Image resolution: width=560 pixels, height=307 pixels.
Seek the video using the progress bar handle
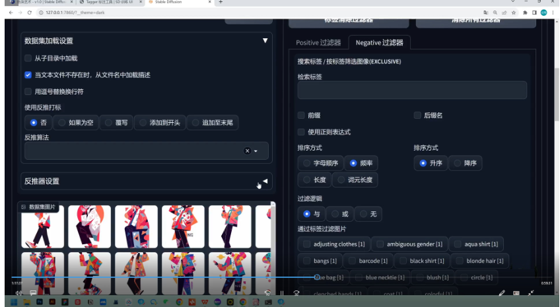(x=316, y=277)
